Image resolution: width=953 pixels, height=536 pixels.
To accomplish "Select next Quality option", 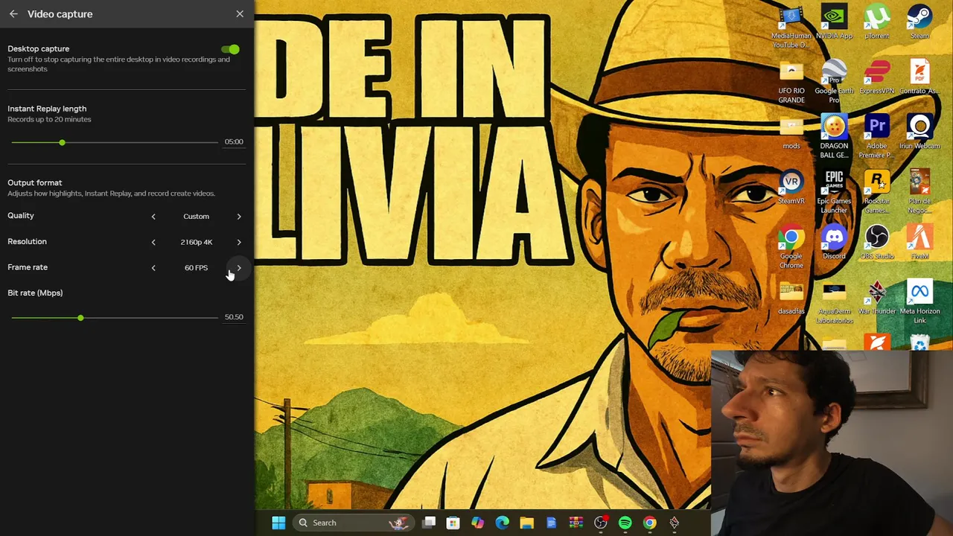I will [x=239, y=217].
